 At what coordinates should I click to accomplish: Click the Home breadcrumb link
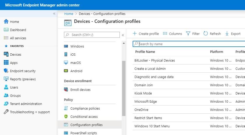pyautogui.click(x=69, y=14)
